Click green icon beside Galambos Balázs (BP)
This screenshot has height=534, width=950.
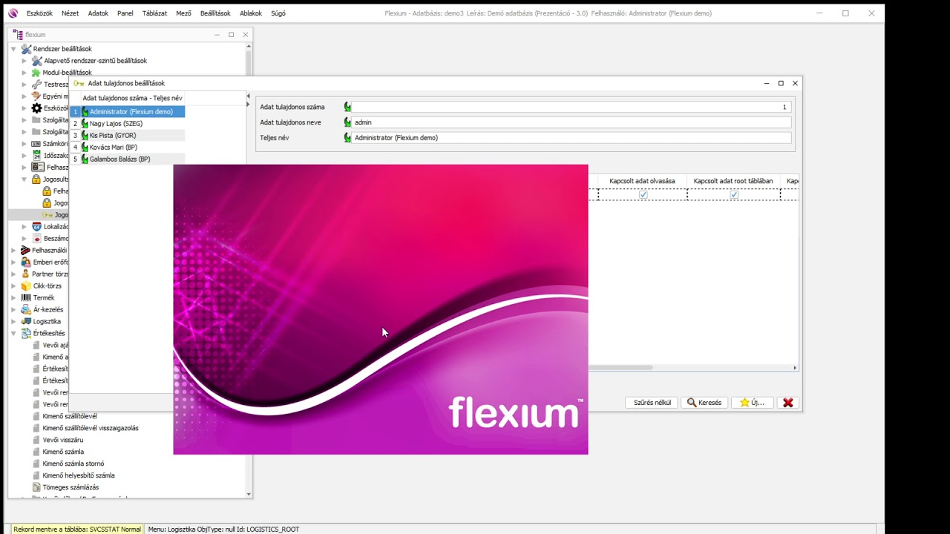click(x=85, y=159)
